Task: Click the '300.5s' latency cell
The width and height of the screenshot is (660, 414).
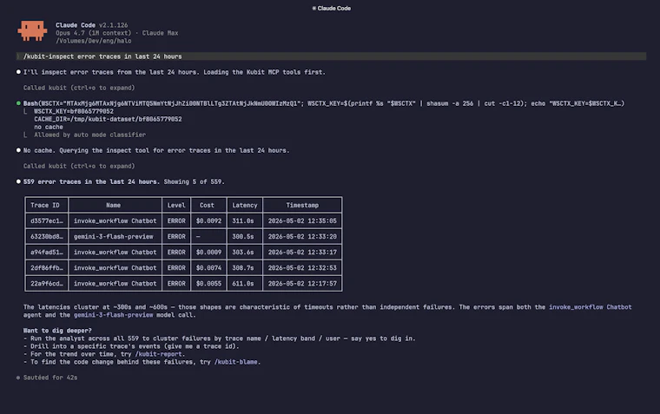Action: (x=243, y=236)
